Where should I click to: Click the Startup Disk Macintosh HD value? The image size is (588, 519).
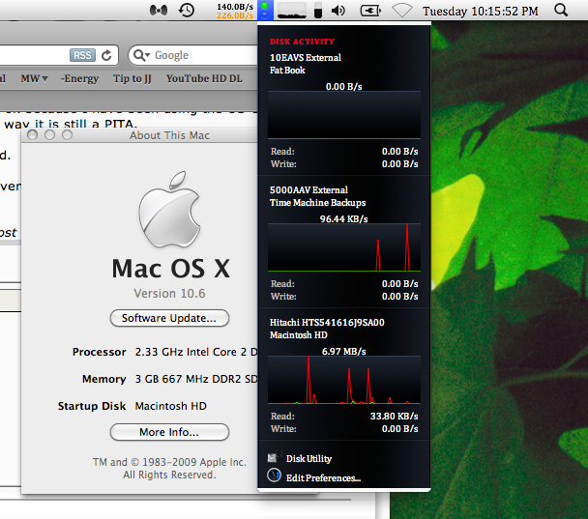click(x=170, y=406)
